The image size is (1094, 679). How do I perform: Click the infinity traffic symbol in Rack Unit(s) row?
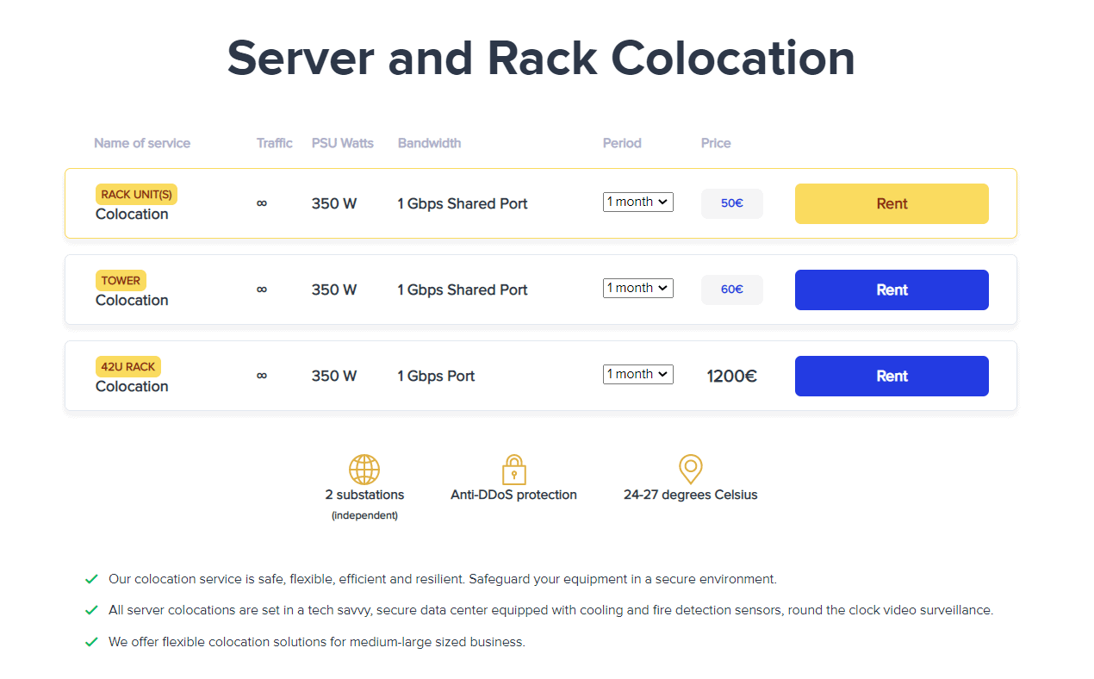(262, 203)
